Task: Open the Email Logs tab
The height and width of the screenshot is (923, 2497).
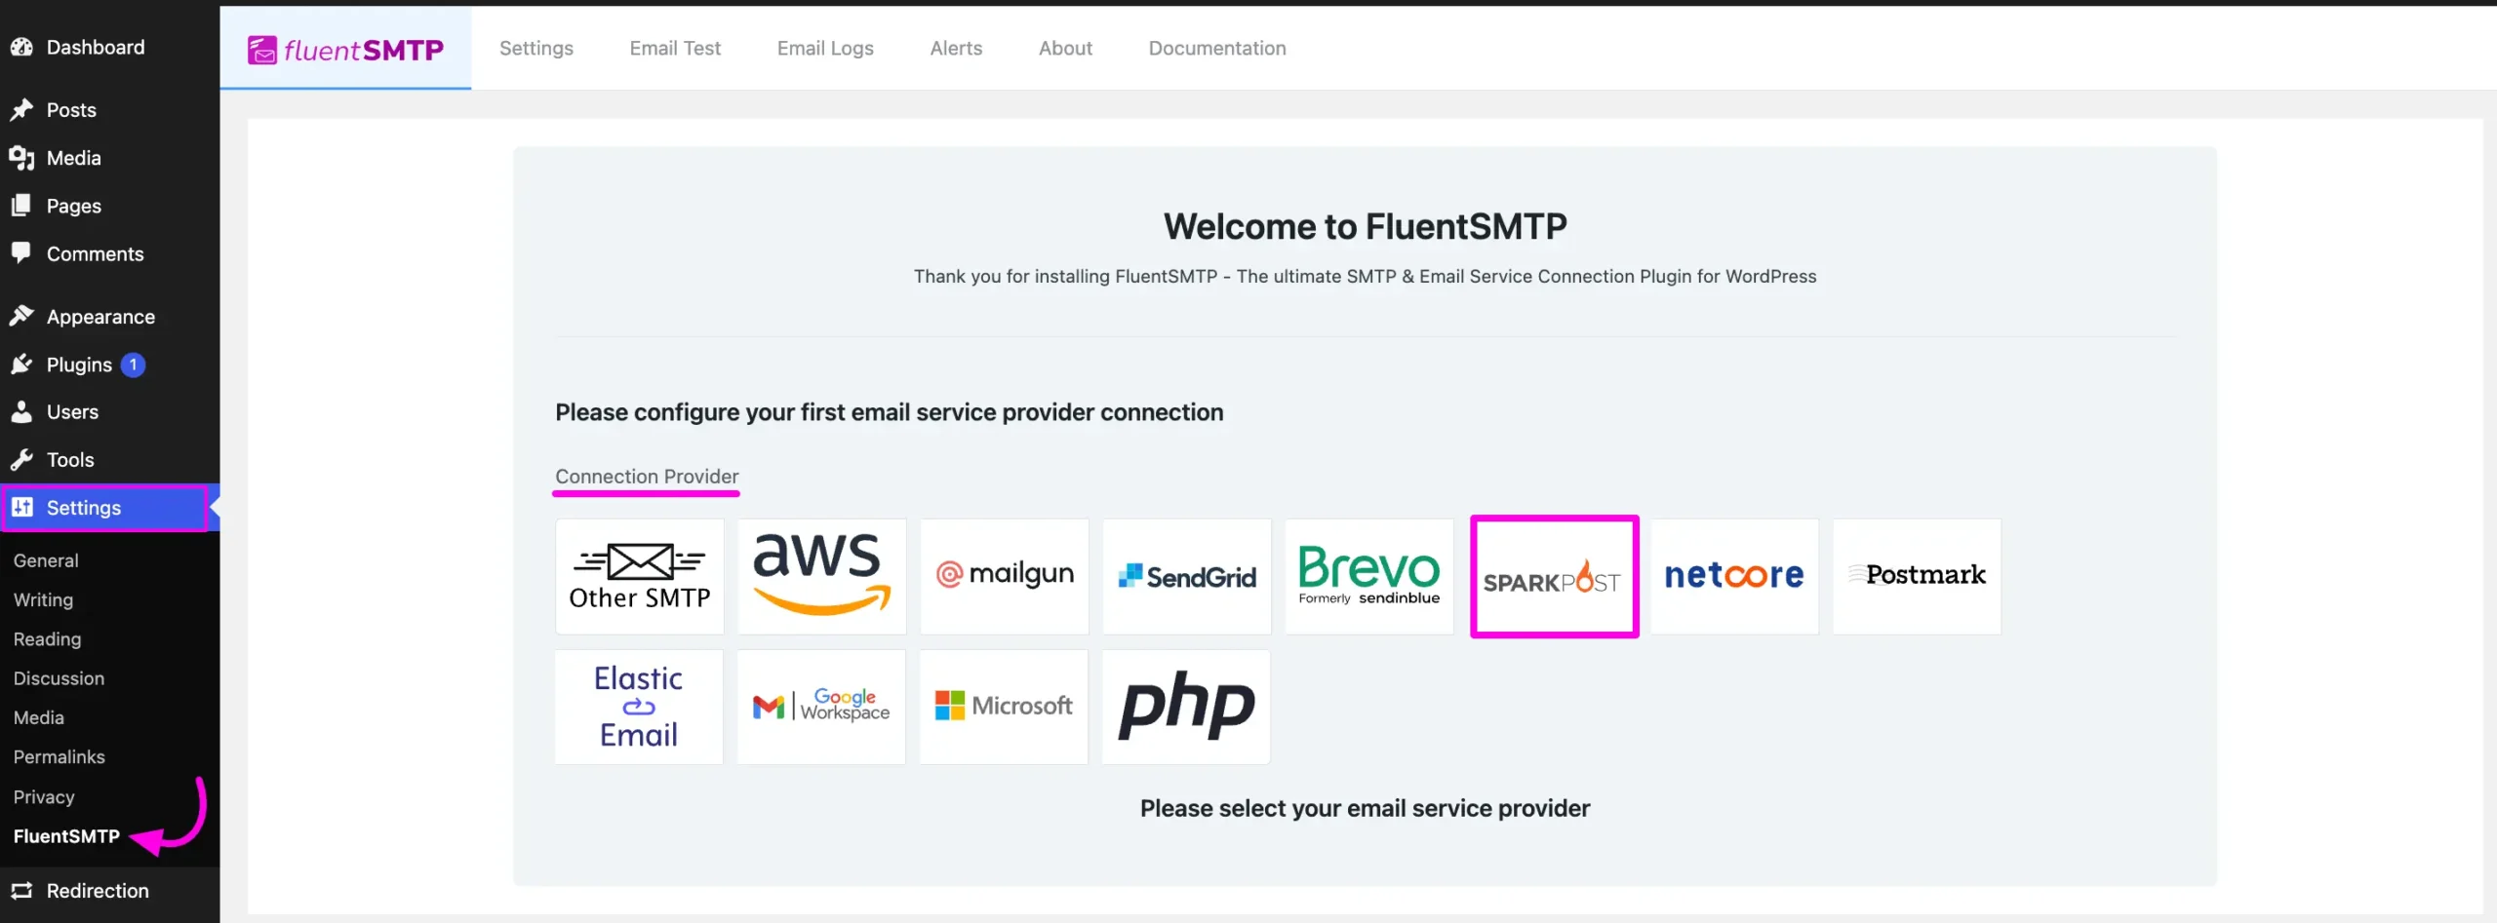Action: pyautogui.click(x=825, y=48)
